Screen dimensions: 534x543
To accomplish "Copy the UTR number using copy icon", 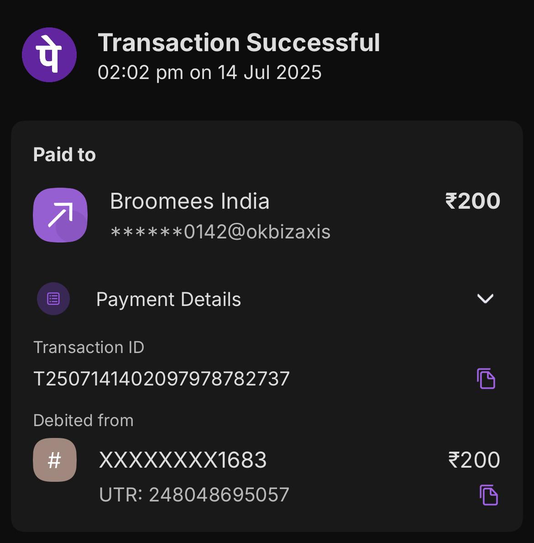I will pos(489,495).
